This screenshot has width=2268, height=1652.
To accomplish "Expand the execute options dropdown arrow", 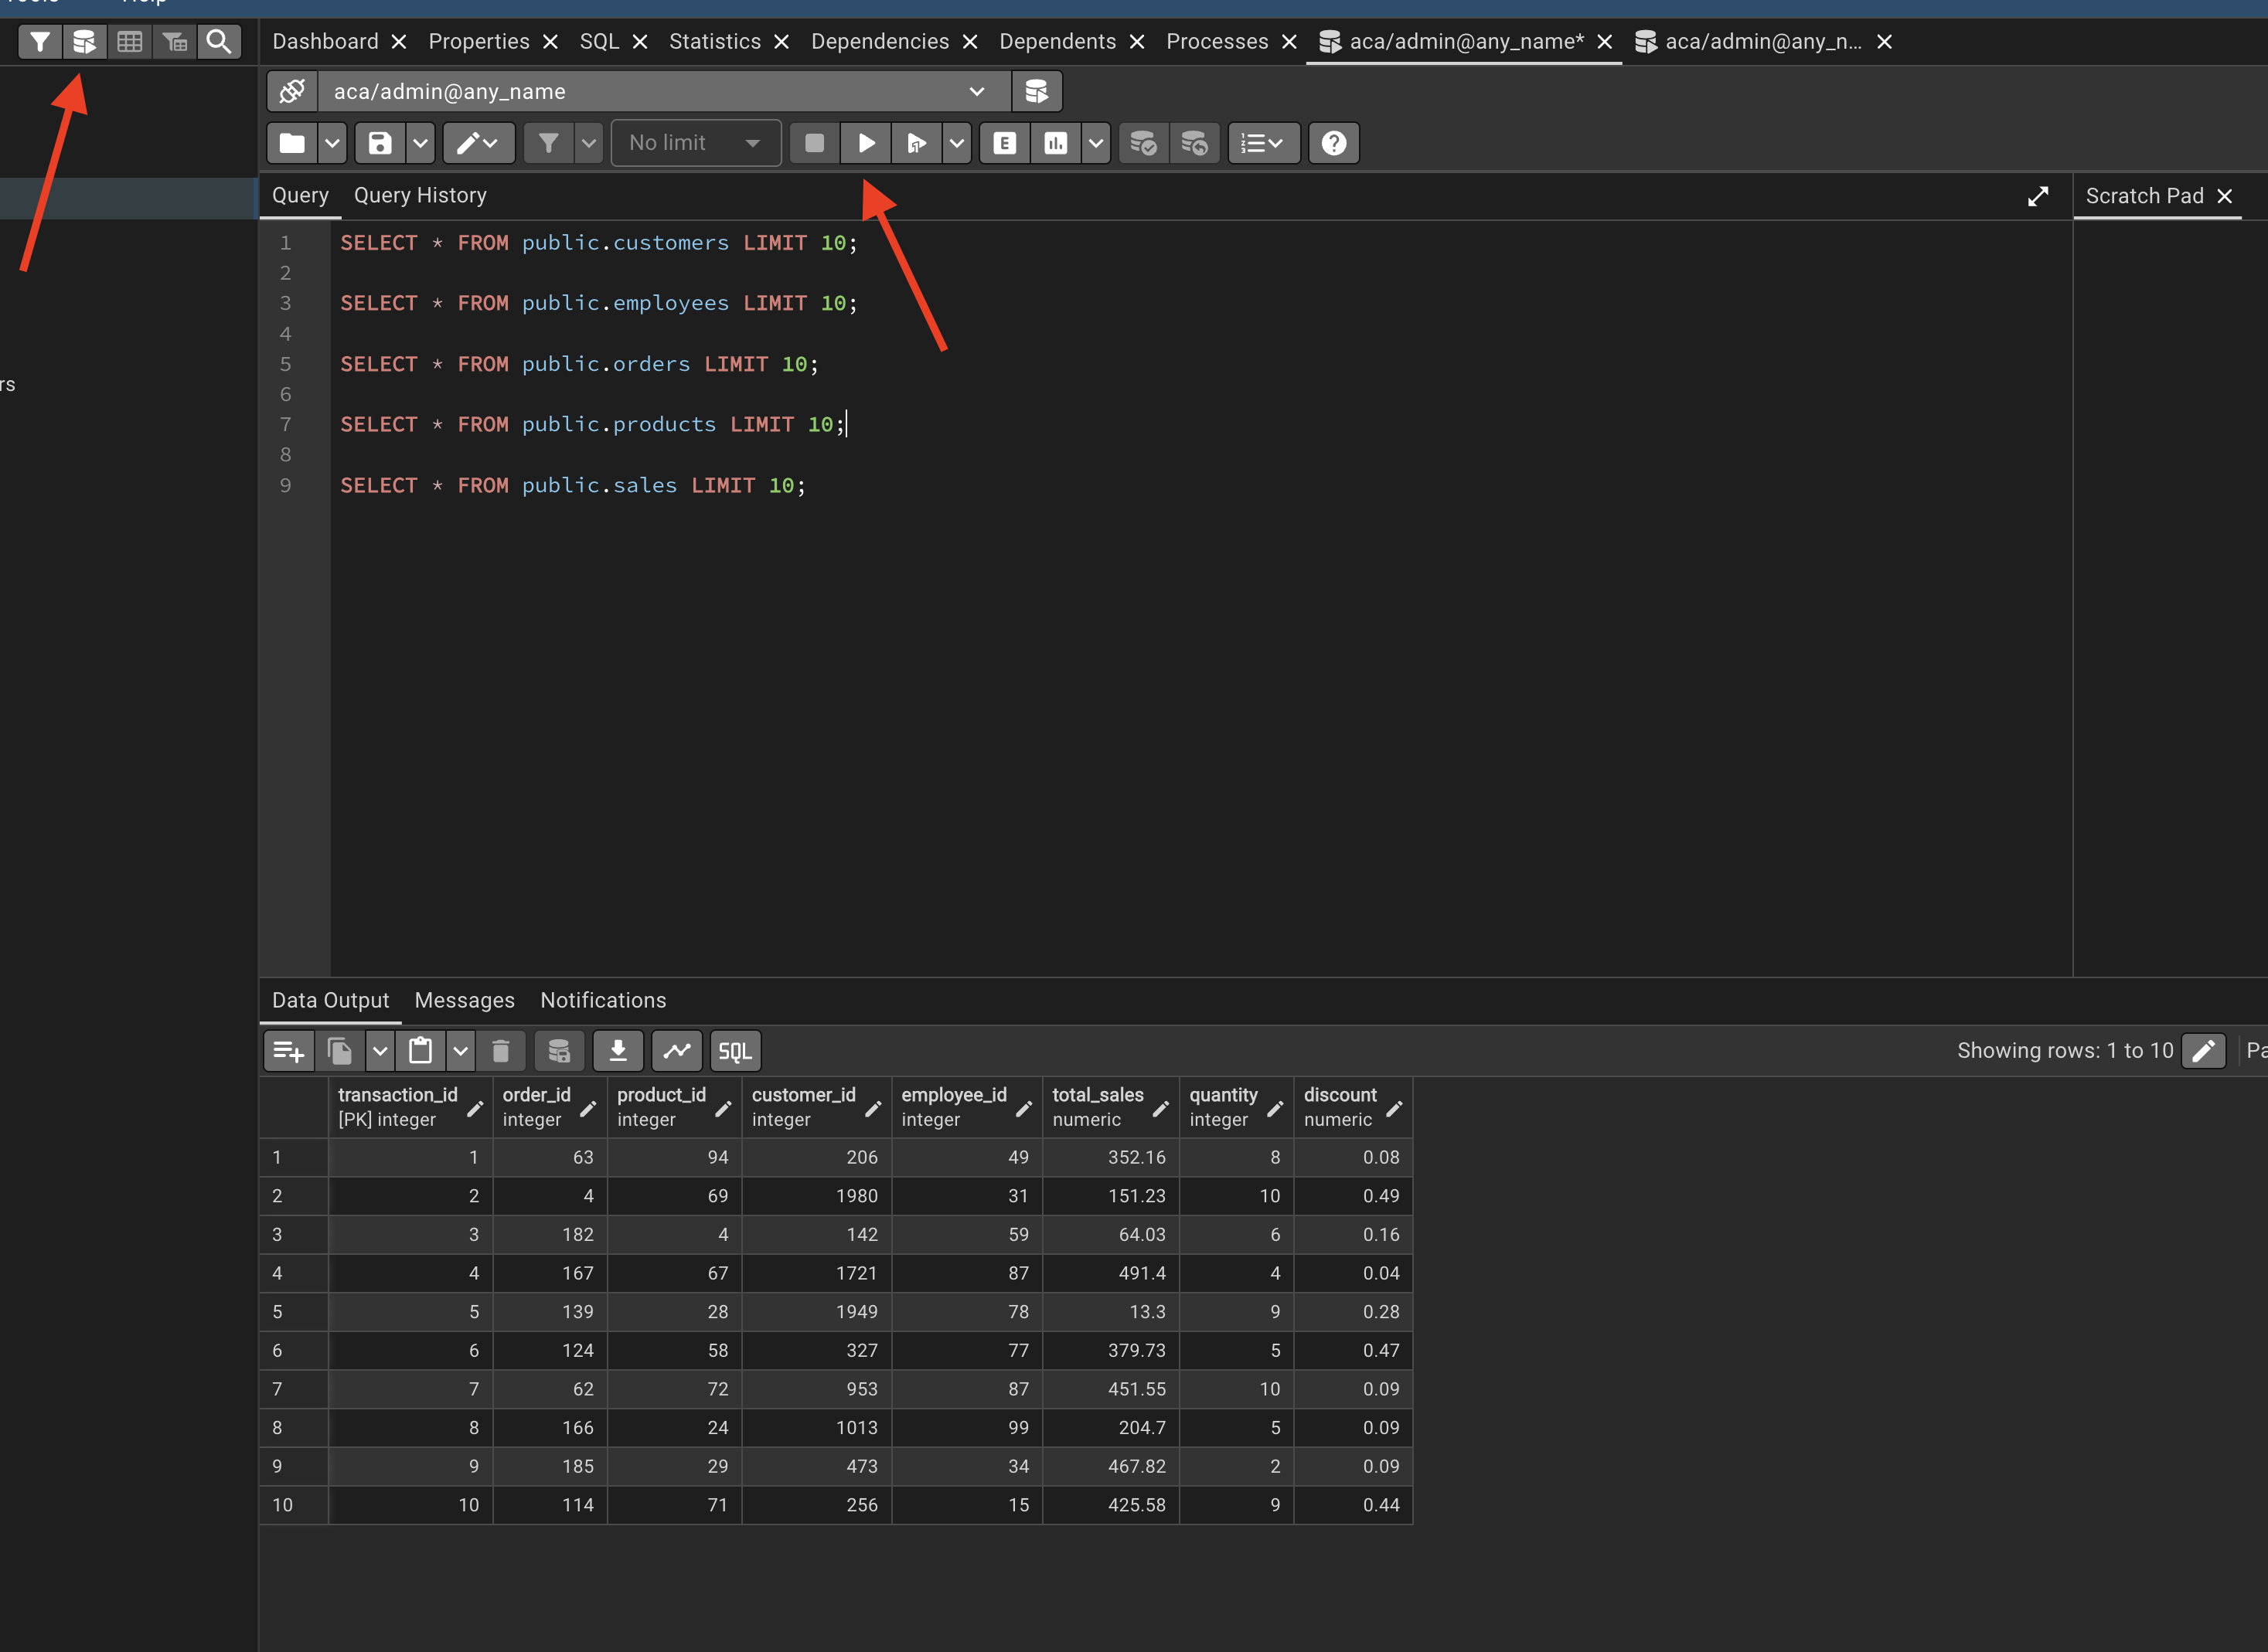I will (x=958, y=143).
